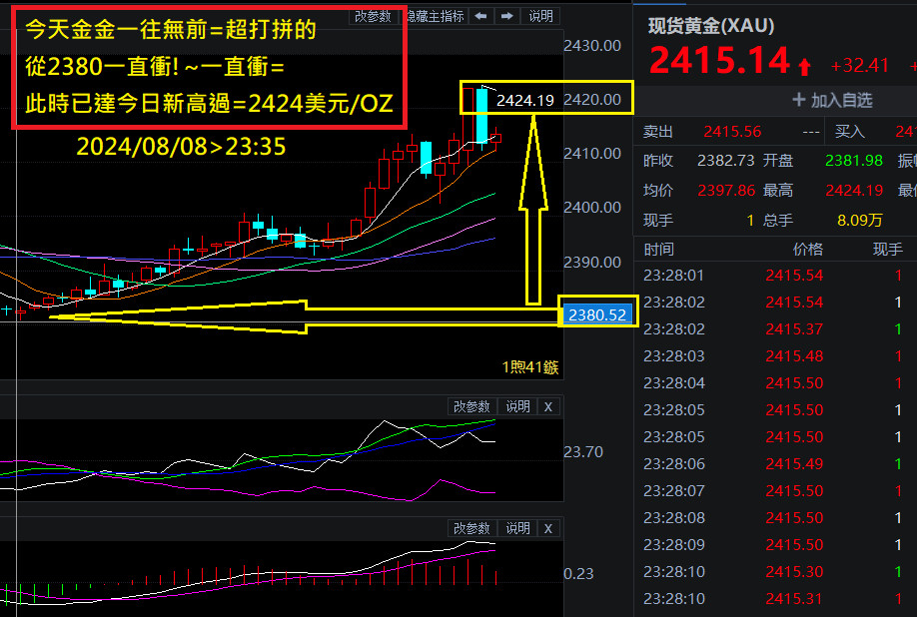Click the 2424.19 high label on chart
The image size is (917, 617).
tap(524, 101)
